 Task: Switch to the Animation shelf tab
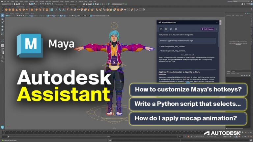coord(48,7)
